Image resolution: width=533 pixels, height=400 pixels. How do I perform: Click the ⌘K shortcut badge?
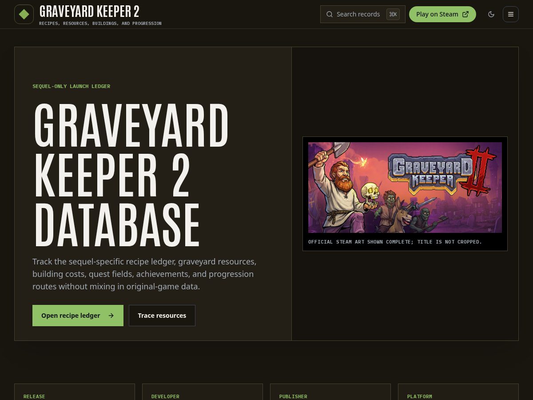[x=393, y=14]
